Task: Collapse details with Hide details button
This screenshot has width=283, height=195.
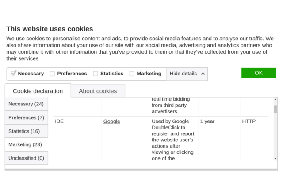Action: (x=183, y=74)
